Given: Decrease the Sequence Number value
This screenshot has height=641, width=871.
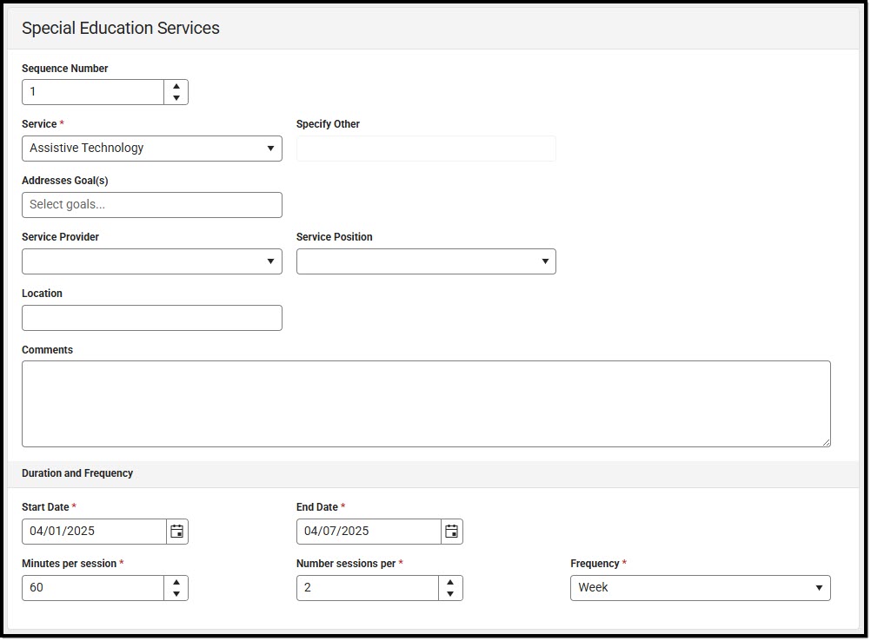Looking at the screenshot, I should (176, 98).
